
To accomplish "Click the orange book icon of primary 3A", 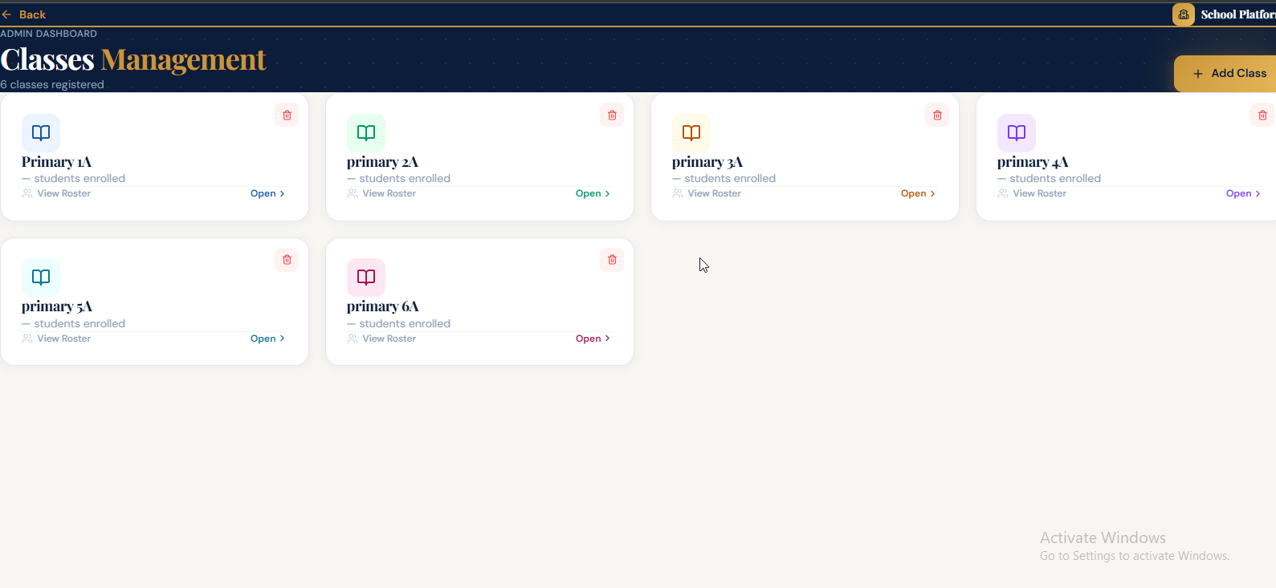I will 691,132.
